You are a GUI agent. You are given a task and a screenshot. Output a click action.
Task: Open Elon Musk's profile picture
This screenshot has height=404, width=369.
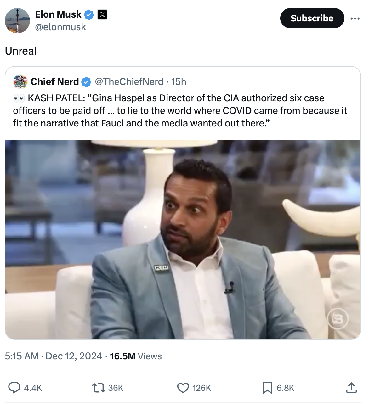click(x=17, y=21)
